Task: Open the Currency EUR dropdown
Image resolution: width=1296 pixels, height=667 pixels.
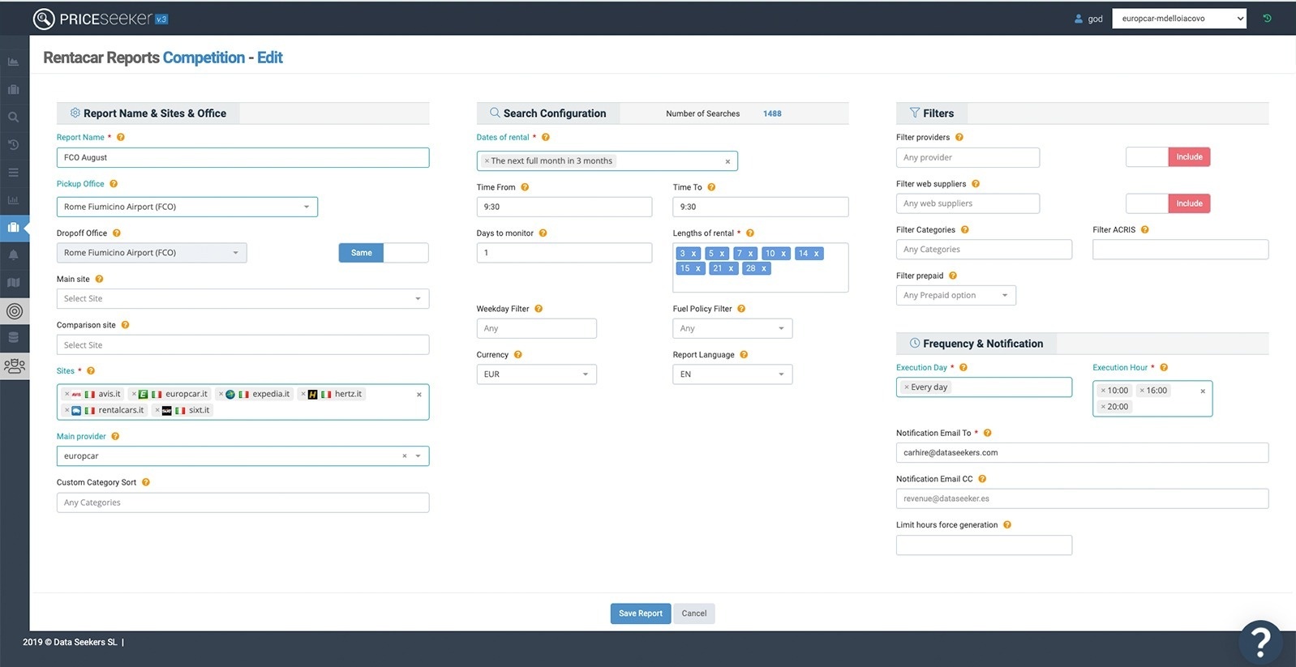Action: point(536,374)
